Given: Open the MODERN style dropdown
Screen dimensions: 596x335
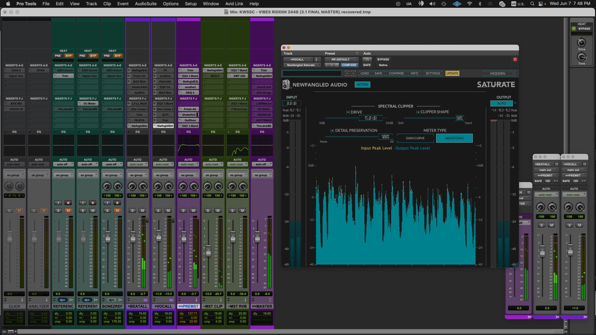Looking at the screenshot, I should (x=499, y=74).
